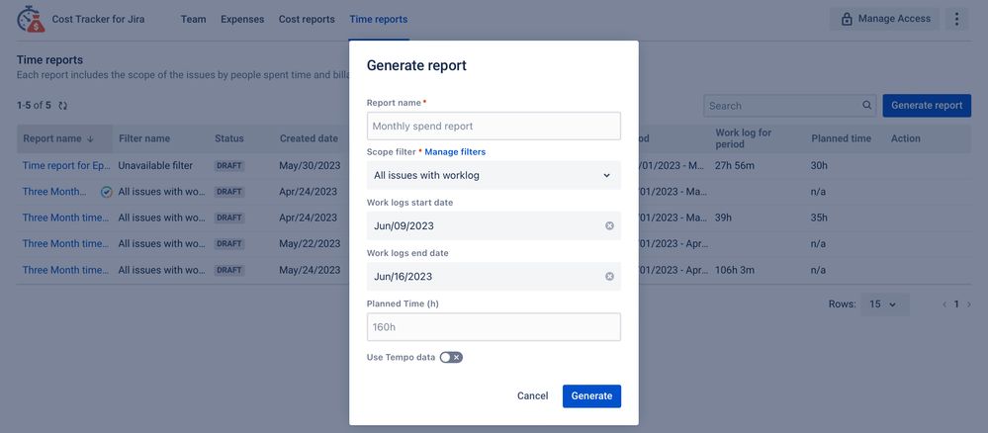
Task: Click the checkmark badge beside Three Month report
Action: [107, 192]
